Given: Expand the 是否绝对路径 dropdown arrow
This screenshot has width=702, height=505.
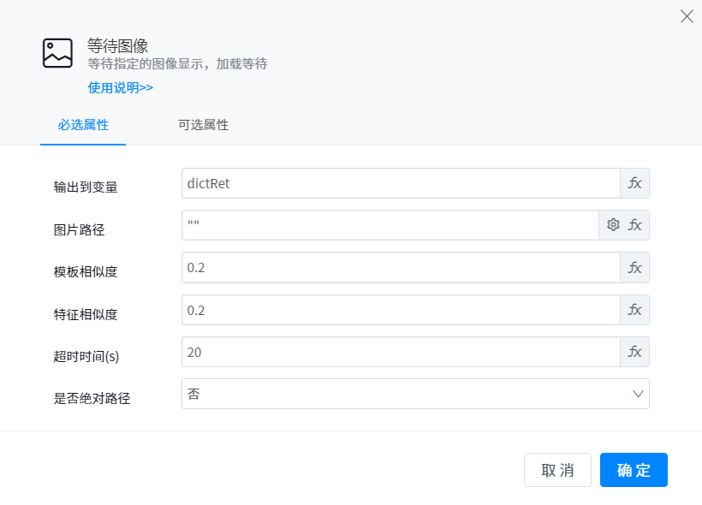Looking at the screenshot, I should 638,394.
